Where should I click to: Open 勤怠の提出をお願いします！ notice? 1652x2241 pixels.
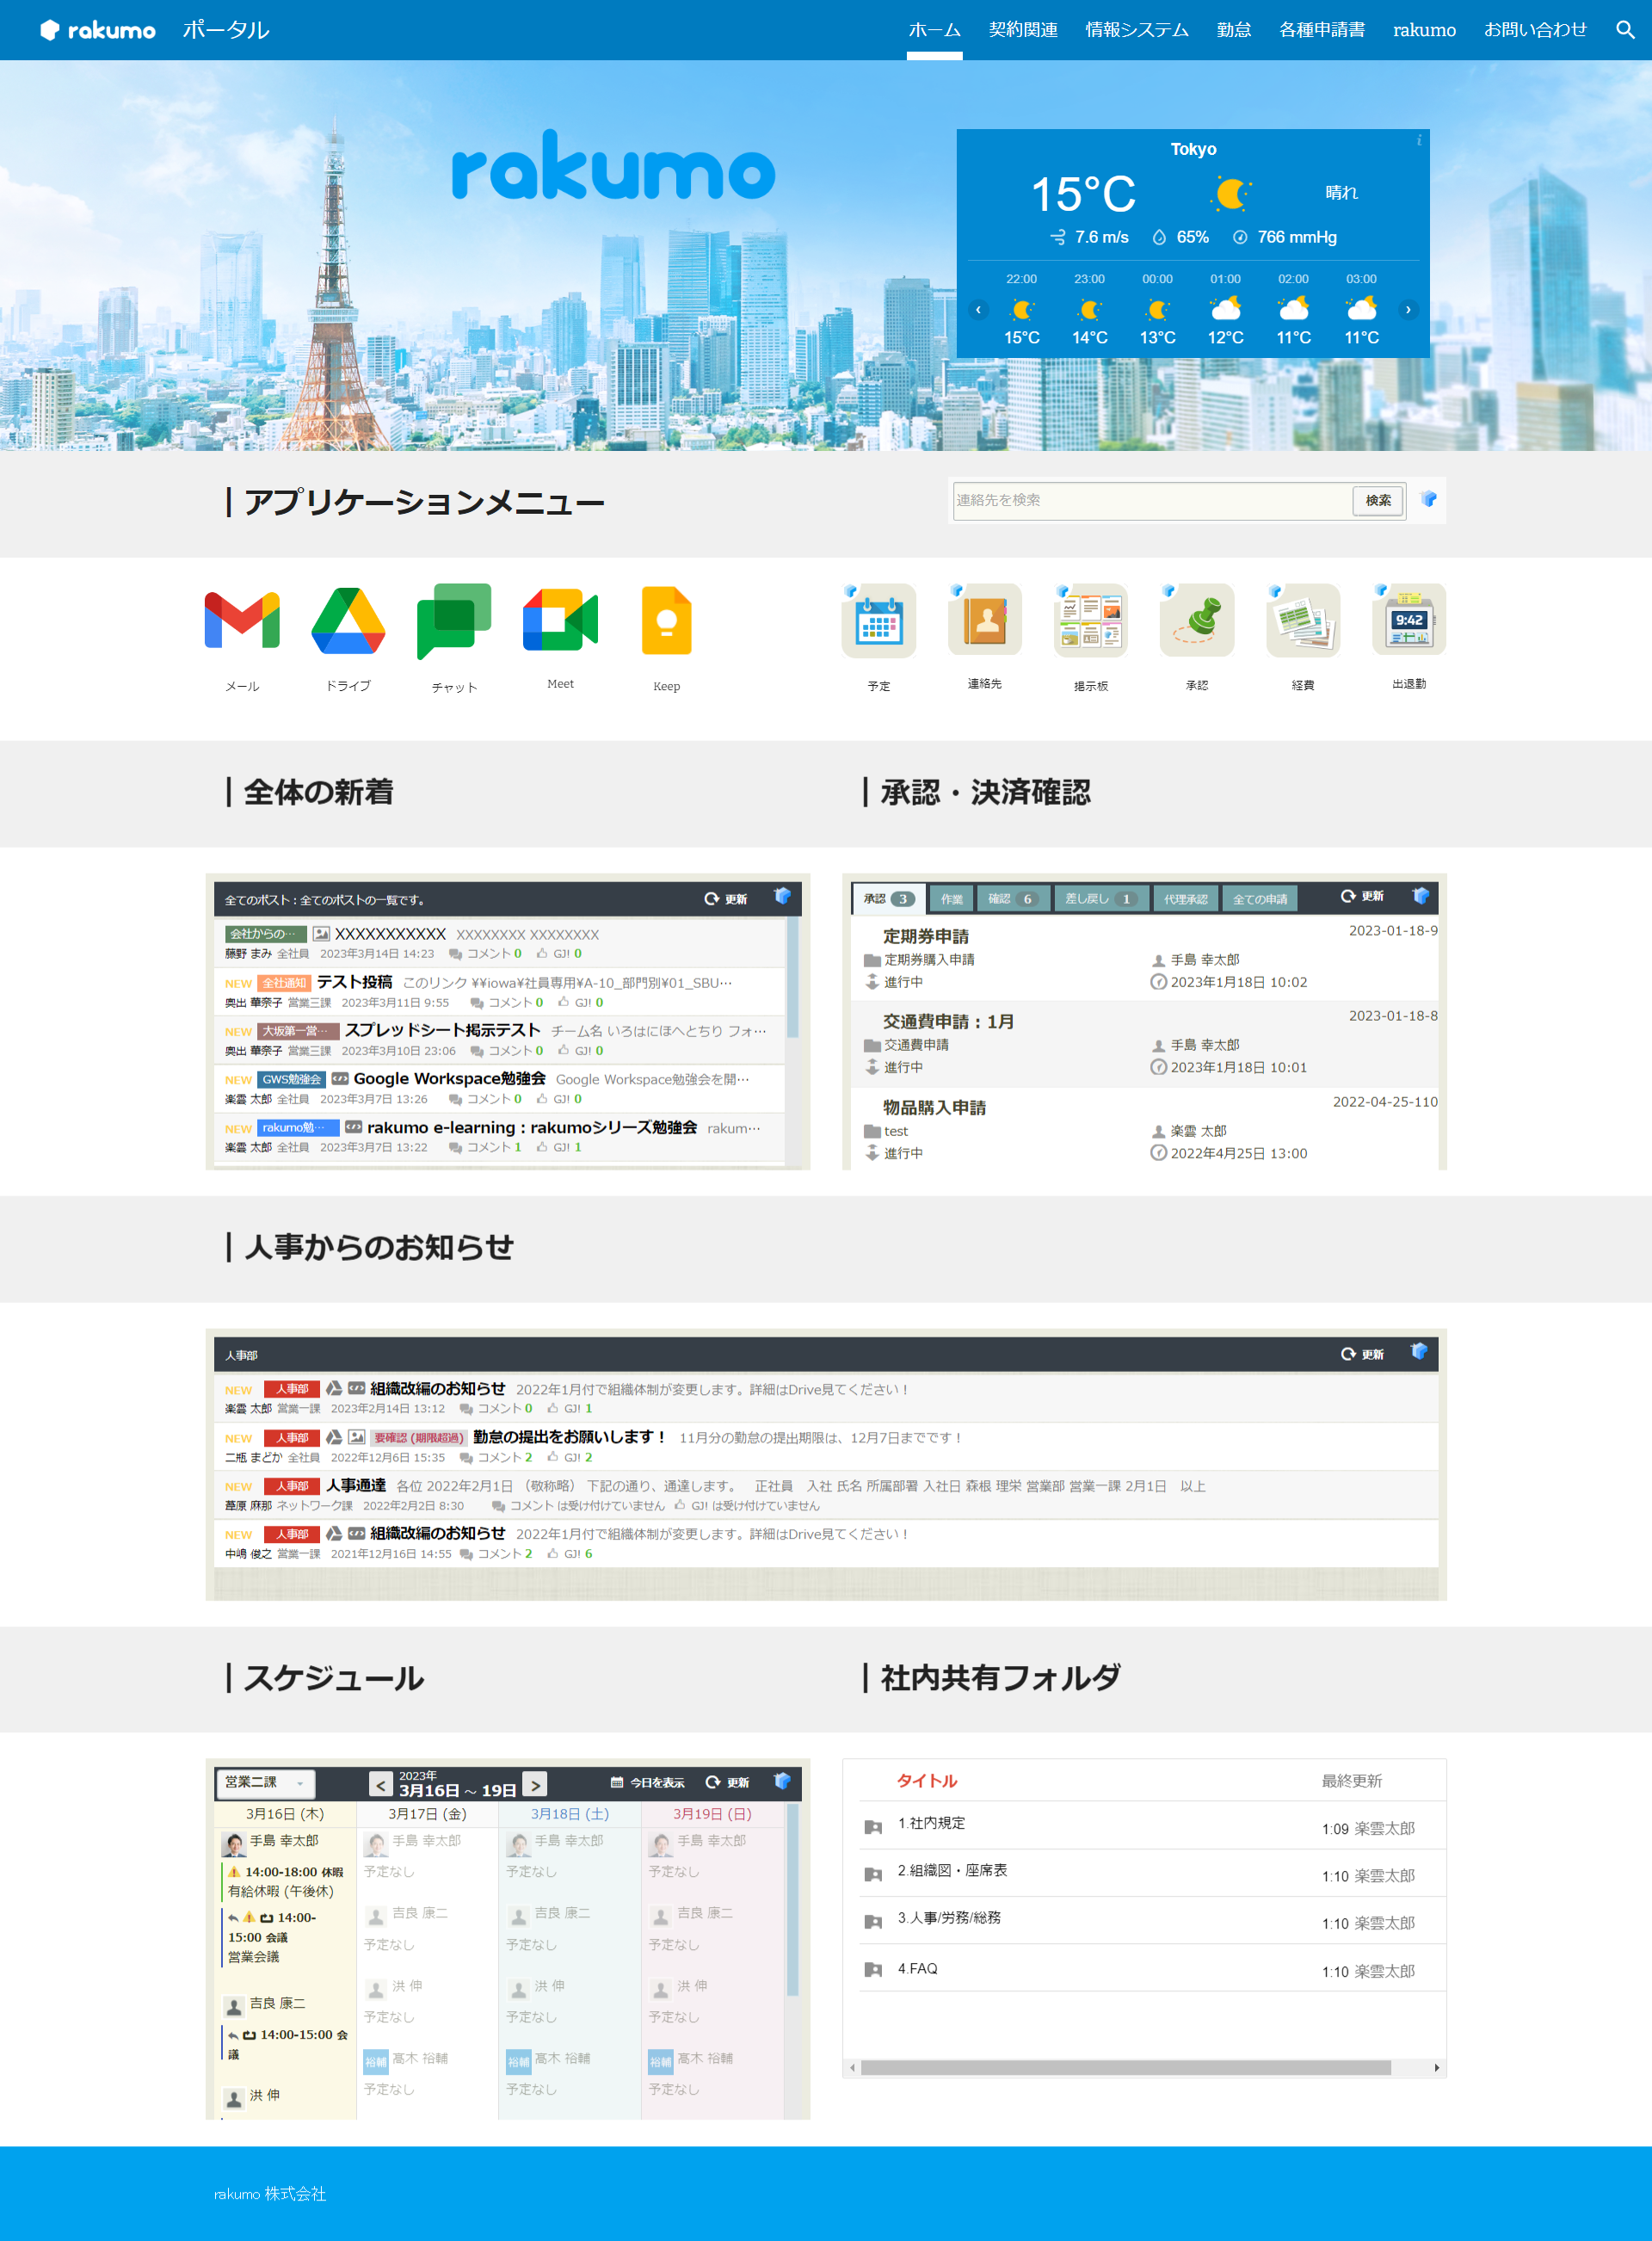(569, 1436)
